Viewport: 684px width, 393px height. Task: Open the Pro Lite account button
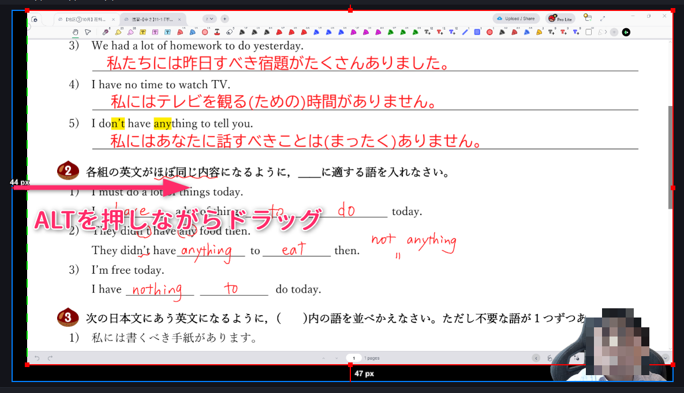click(x=560, y=19)
